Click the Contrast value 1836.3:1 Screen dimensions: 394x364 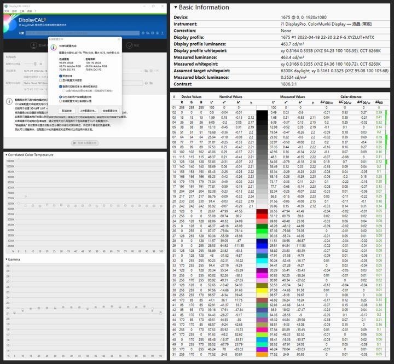coord(288,84)
